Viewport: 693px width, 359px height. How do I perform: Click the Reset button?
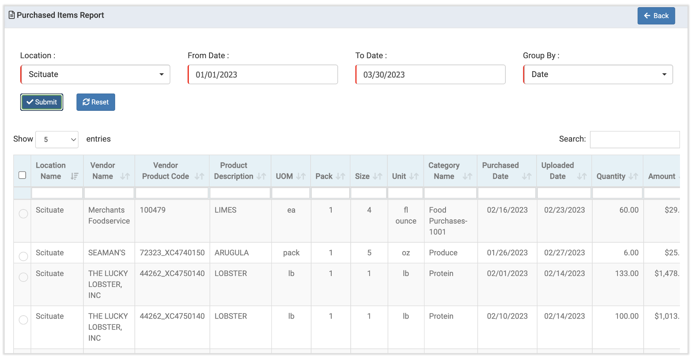96,102
